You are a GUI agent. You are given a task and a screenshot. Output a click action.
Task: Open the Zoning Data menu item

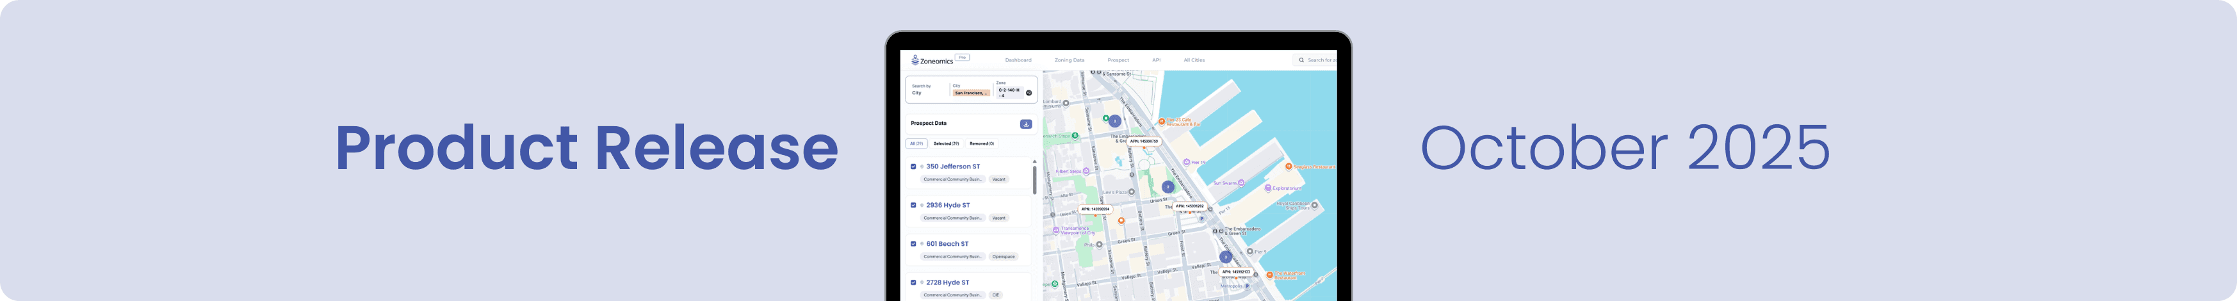[x=1069, y=61]
